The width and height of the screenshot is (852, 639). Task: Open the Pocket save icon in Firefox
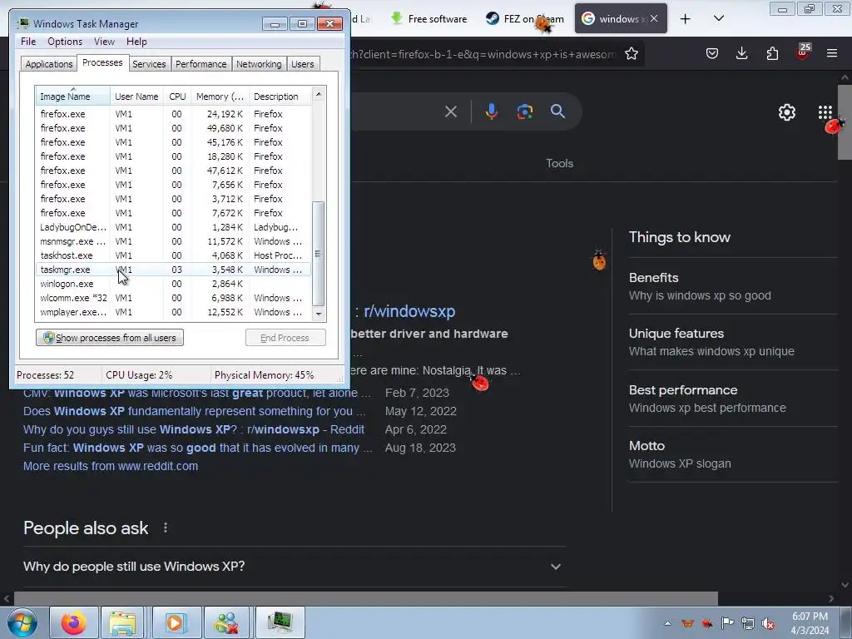[x=712, y=53]
